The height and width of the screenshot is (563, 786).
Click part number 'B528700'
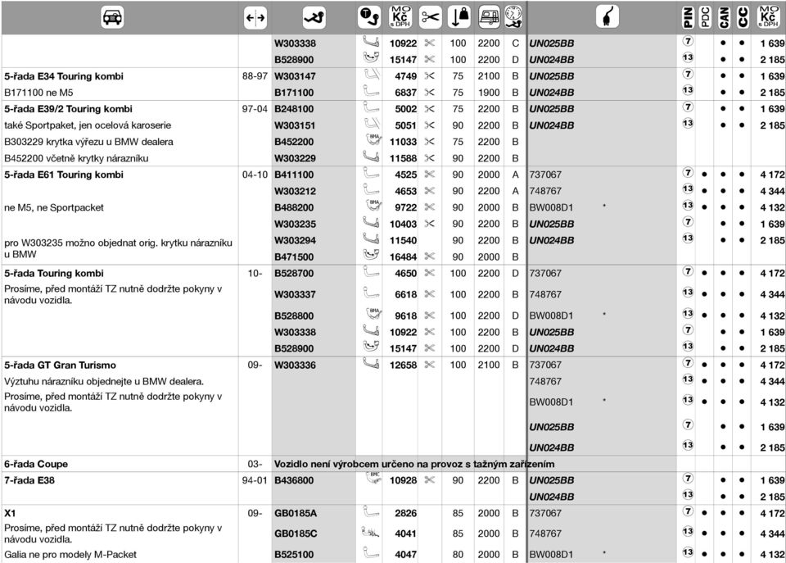(x=294, y=274)
